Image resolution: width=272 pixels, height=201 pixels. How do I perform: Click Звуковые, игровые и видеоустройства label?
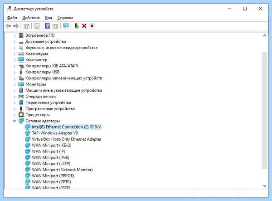(61, 48)
